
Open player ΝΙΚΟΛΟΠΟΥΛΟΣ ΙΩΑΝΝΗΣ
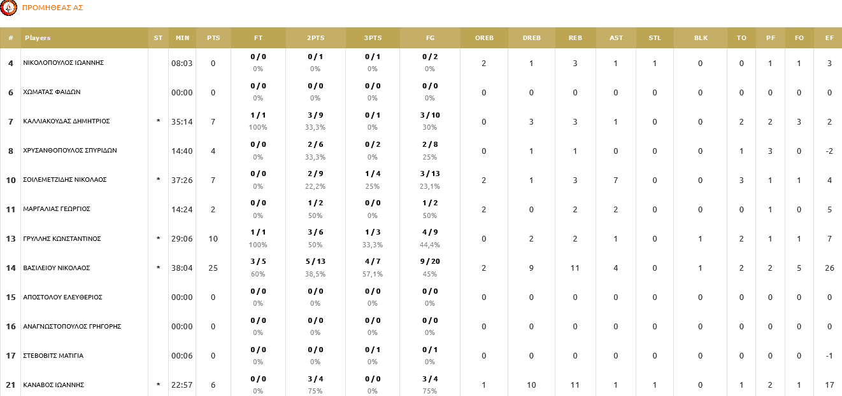(x=63, y=63)
